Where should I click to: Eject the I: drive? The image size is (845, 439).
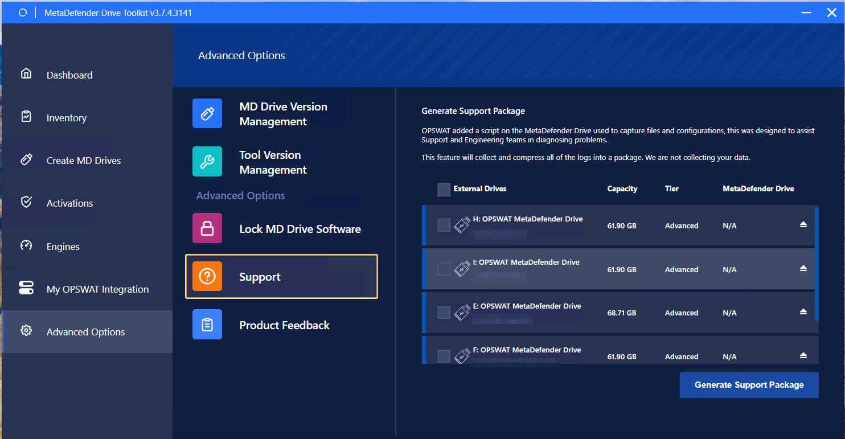[x=803, y=268]
